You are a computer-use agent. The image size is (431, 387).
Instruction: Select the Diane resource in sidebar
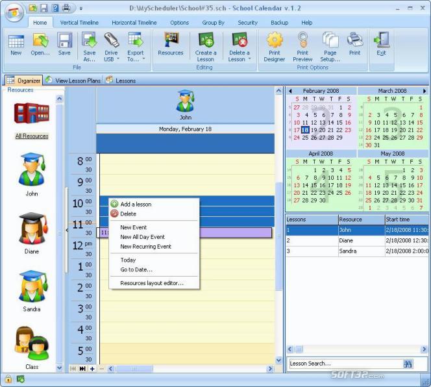(32, 229)
